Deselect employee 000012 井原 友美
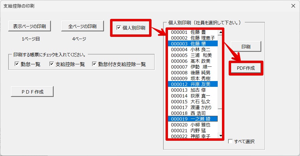The height and width of the screenshot is (156, 300). click(193, 84)
